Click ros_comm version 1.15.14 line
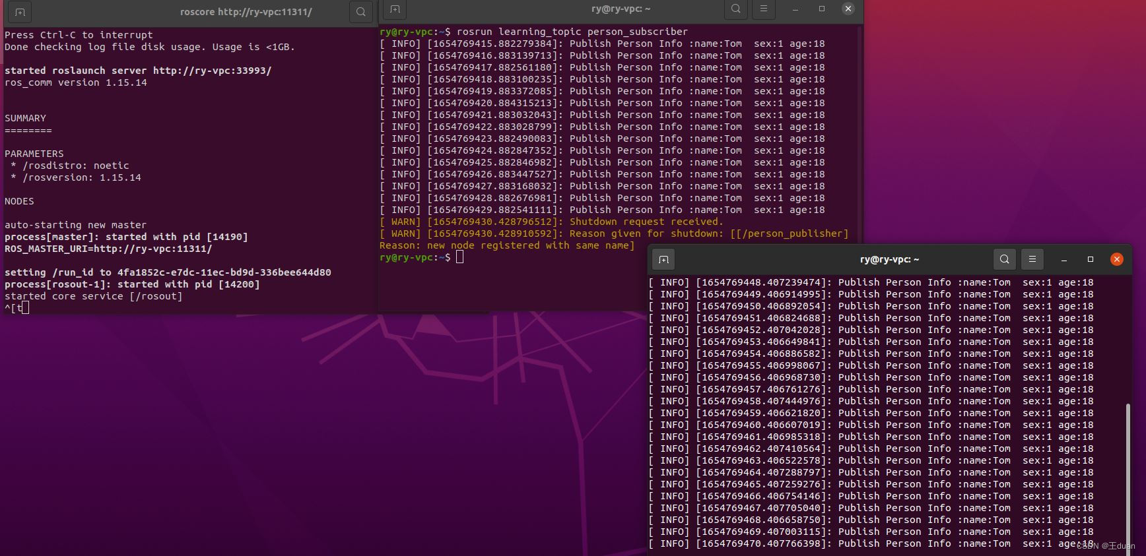 76,82
